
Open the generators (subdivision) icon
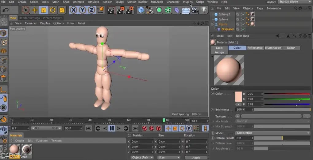[159, 10]
